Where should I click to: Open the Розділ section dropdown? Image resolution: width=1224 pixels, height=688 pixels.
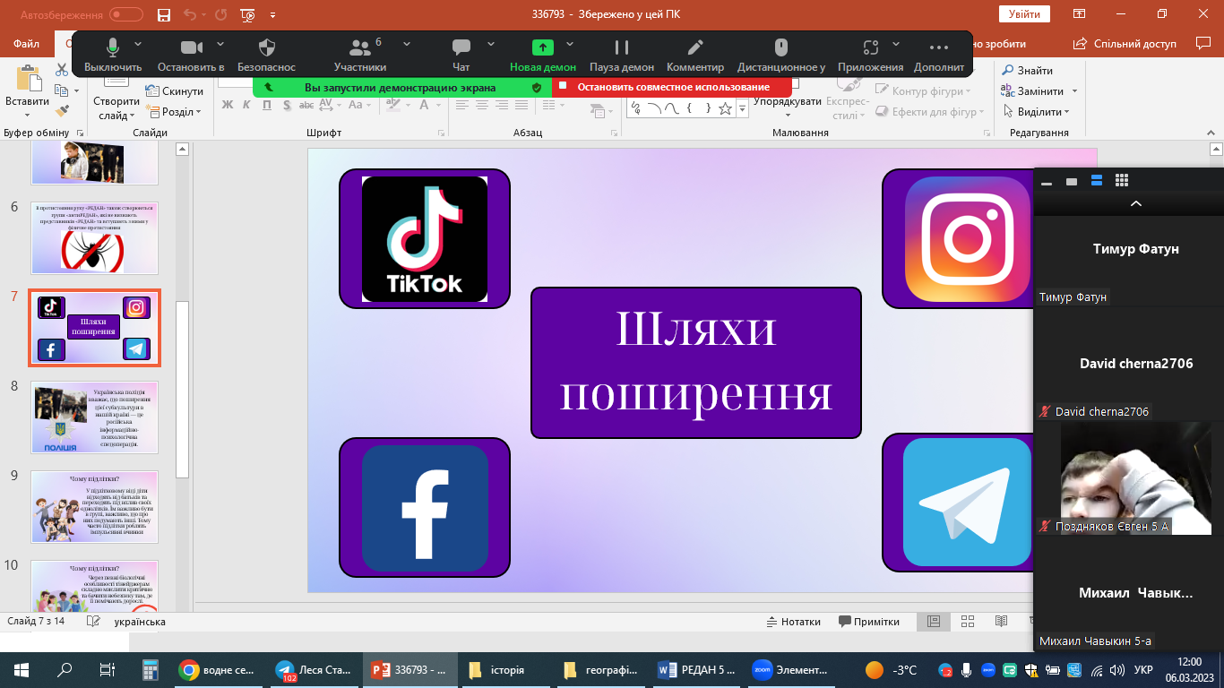pos(175,112)
